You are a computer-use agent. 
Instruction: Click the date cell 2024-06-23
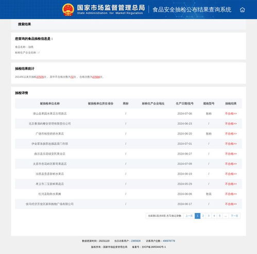(x=184, y=124)
